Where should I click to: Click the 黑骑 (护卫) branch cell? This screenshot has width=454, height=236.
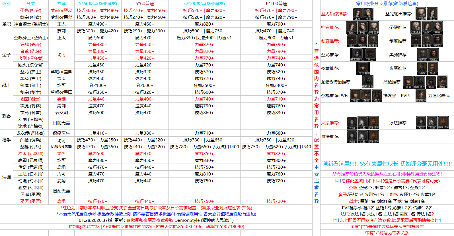(31, 79)
